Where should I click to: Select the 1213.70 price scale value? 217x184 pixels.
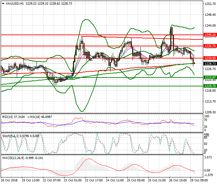point(210,102)
